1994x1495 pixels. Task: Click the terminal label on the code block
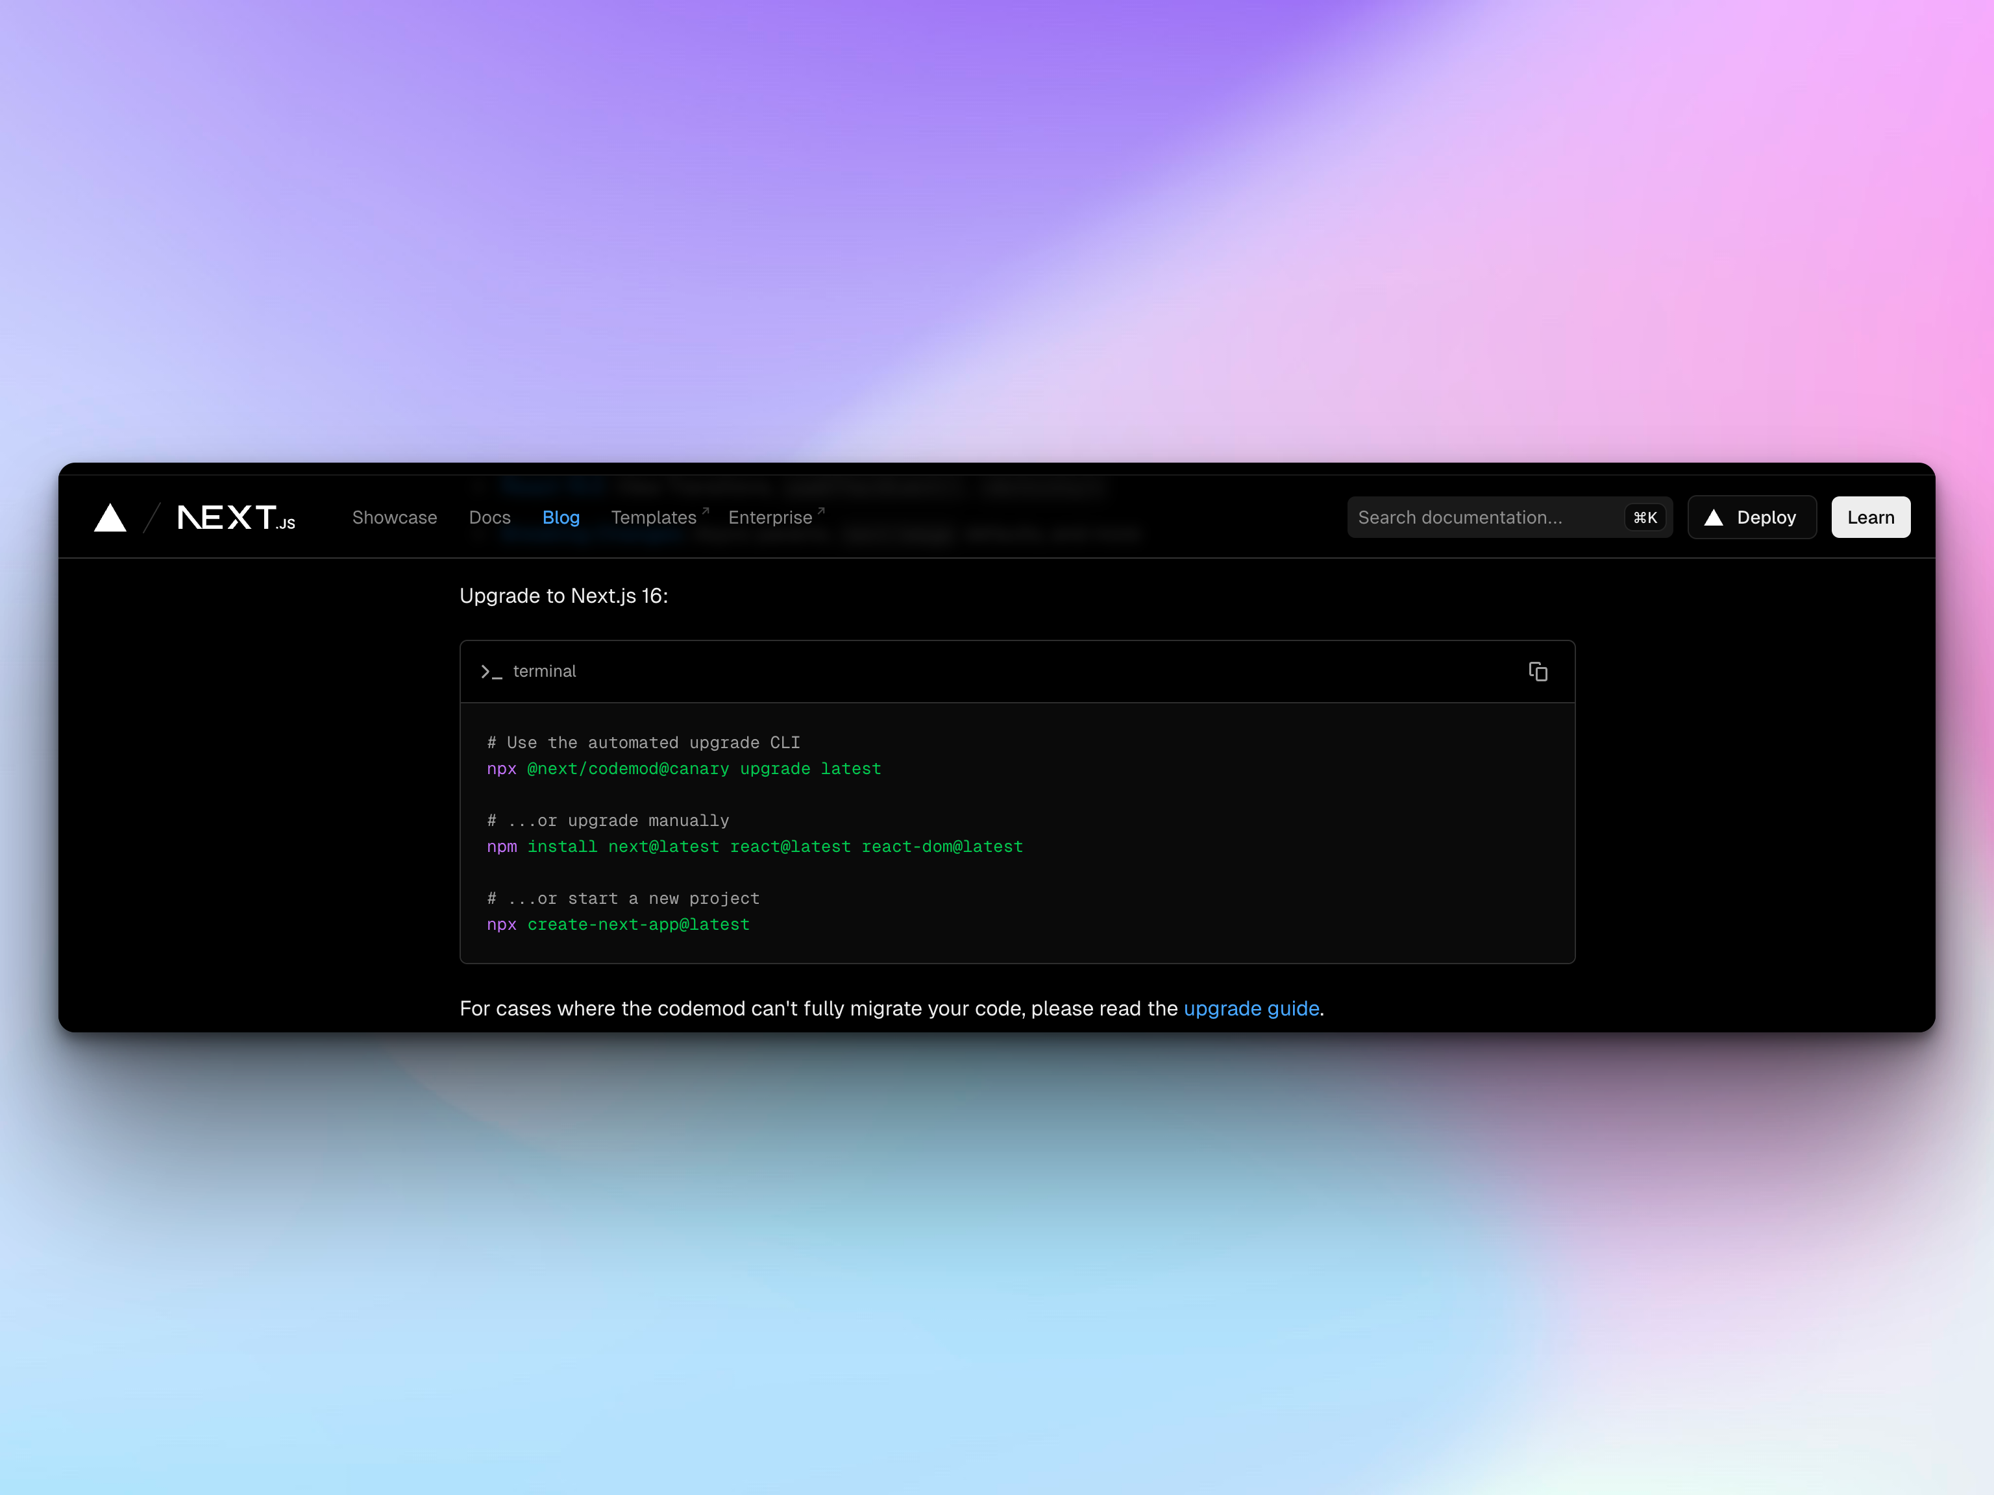coord(545,672)
